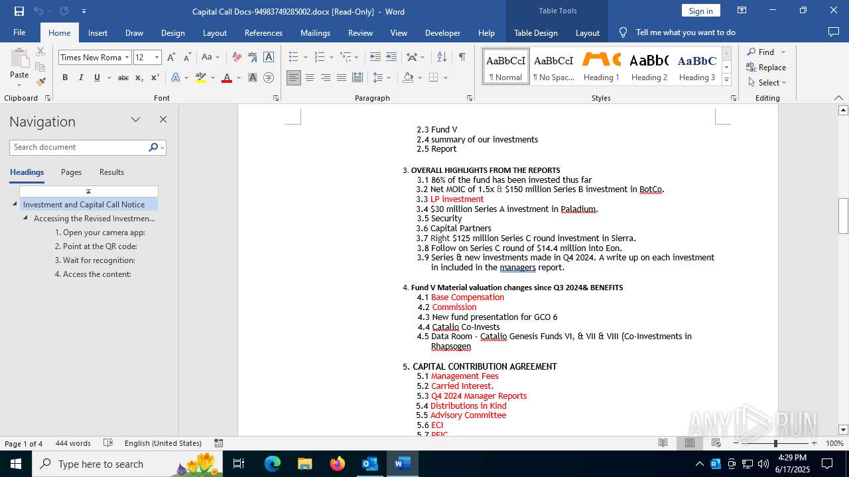Open the Table Design tab
The height and width of the screenshot is (477, 849).
tap(536, 32)
